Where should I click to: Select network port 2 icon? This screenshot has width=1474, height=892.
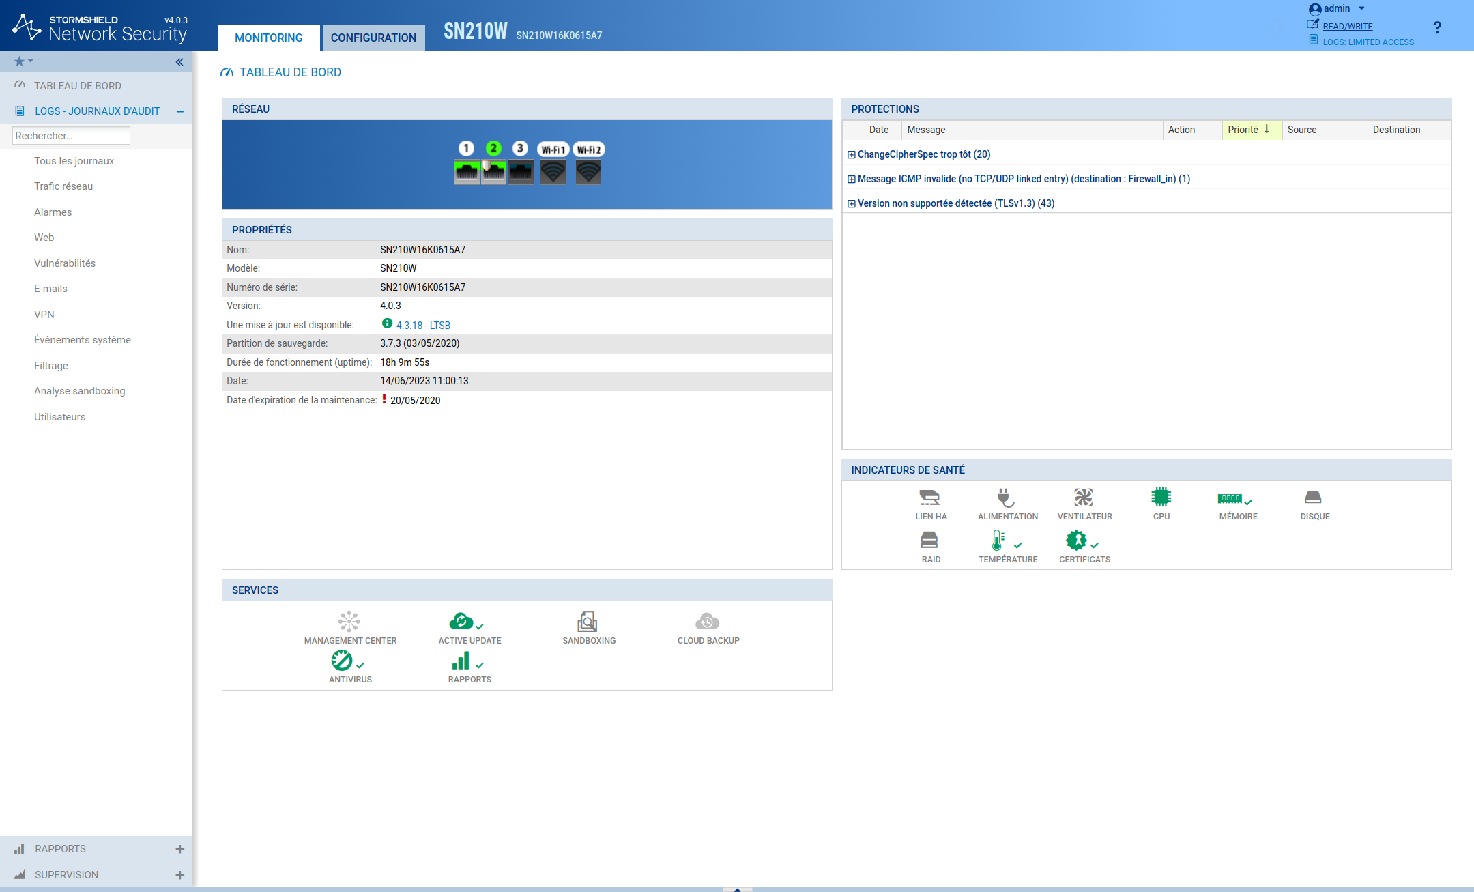(493, 172)
